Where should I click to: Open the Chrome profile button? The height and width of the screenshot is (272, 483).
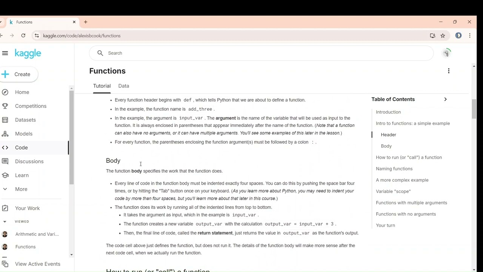pos(458,36)
